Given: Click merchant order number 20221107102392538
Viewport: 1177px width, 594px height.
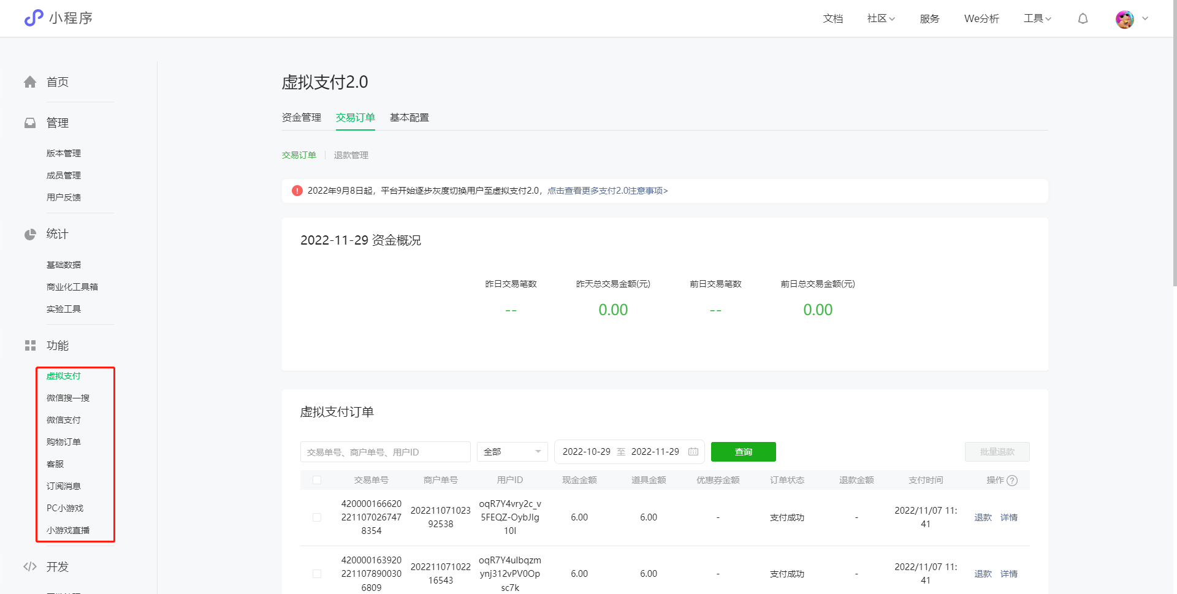Looking at the screenshot, I should tap(441, 517).
